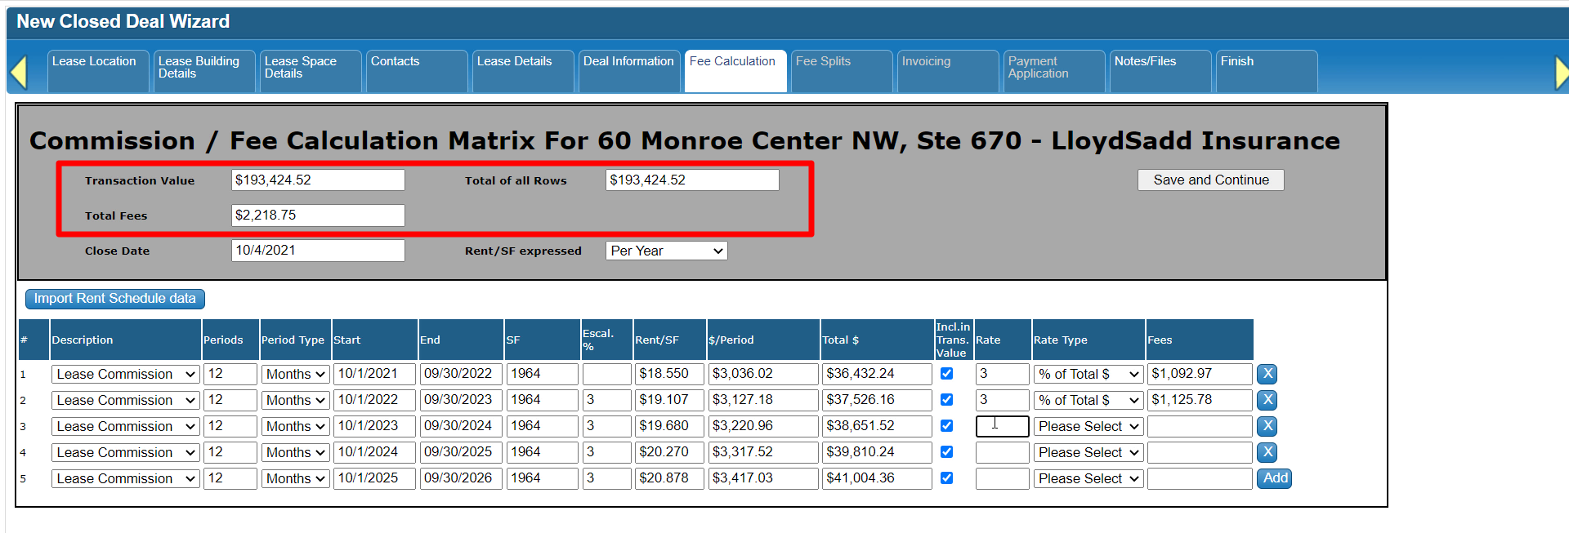Expand Rate Type dropdown in row 3
Screen dimensions: 1569x533
coord(1088,426)
